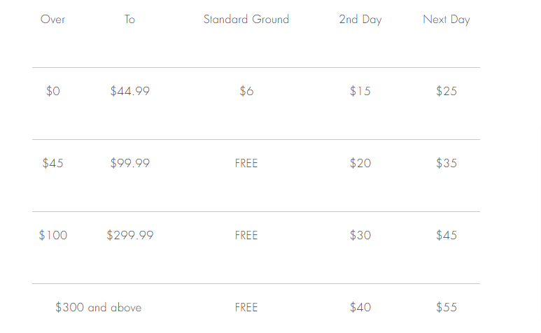Click the Over column header
The image size is (541, 333).
(52, 20)
